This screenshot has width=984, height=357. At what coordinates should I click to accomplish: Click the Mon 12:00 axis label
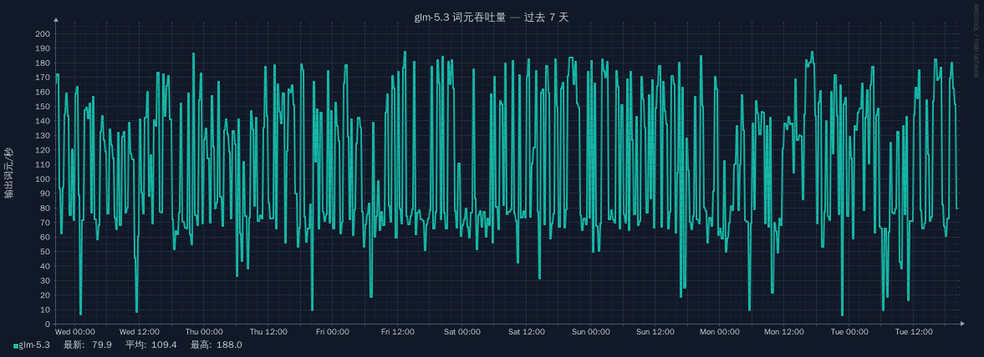[x=784, y=332]
